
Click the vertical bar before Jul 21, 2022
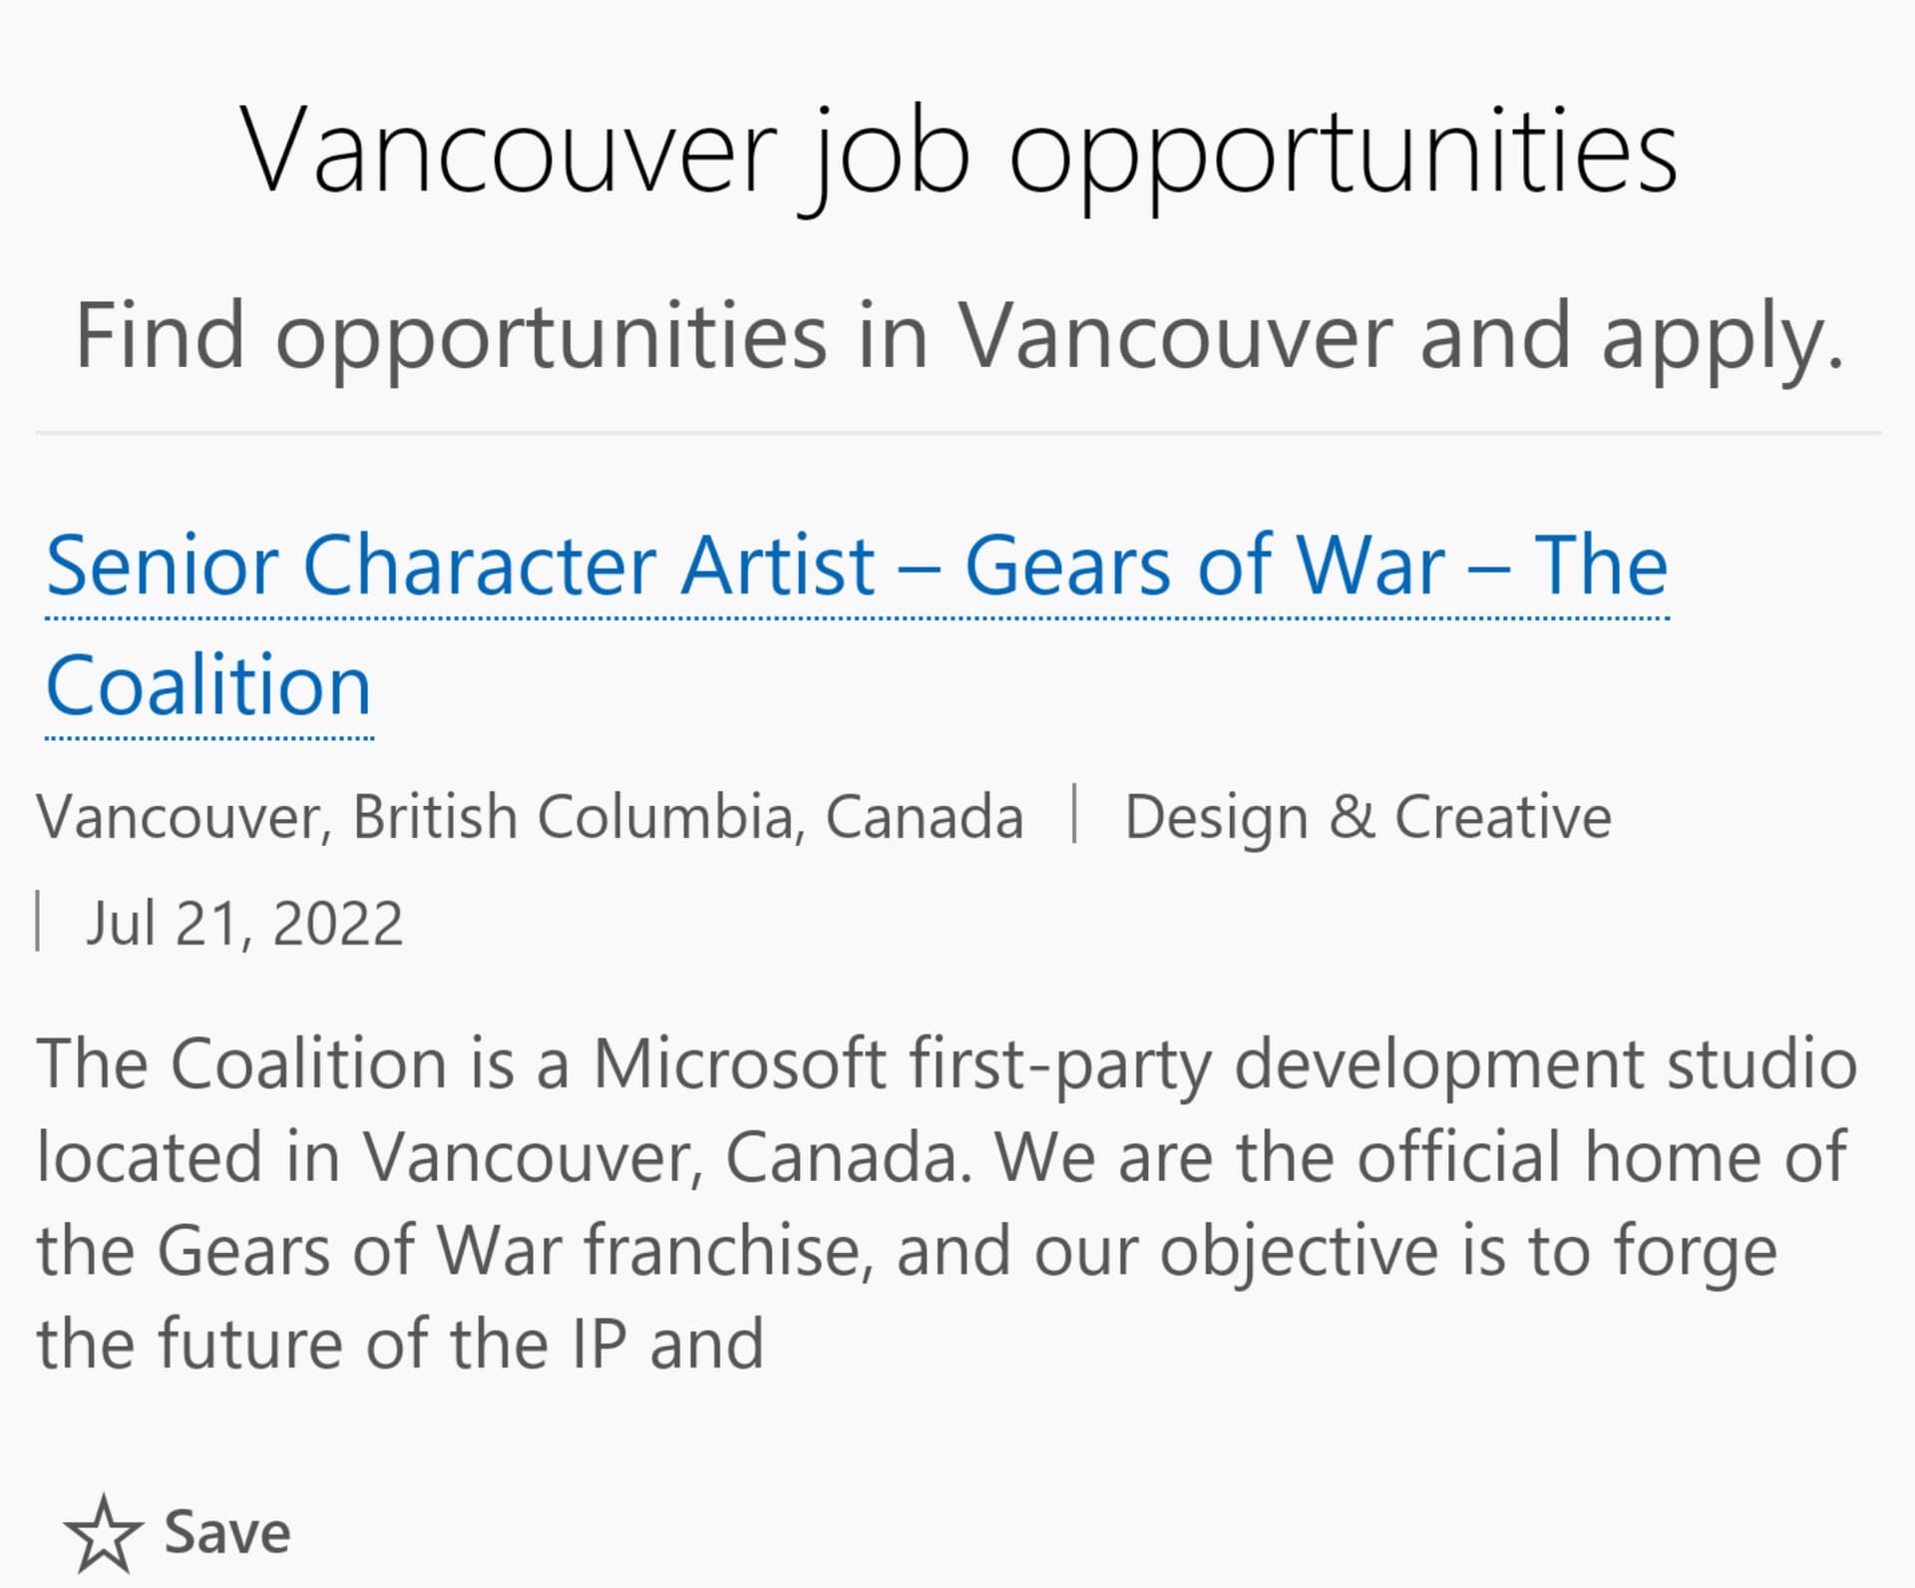38,922
